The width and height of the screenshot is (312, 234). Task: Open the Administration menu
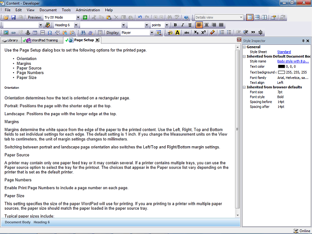(88, 10)
